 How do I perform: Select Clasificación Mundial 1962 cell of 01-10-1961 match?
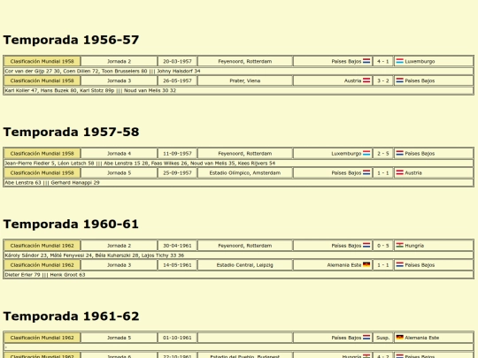pyautogui.click(x=42, y=338)
